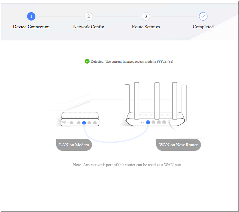Click the step 1 circle icon
Screen dimensions: 239x212
[x=31, y=16]
